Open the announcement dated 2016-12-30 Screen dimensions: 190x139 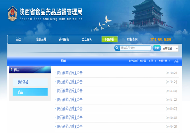tap(70, 91)
